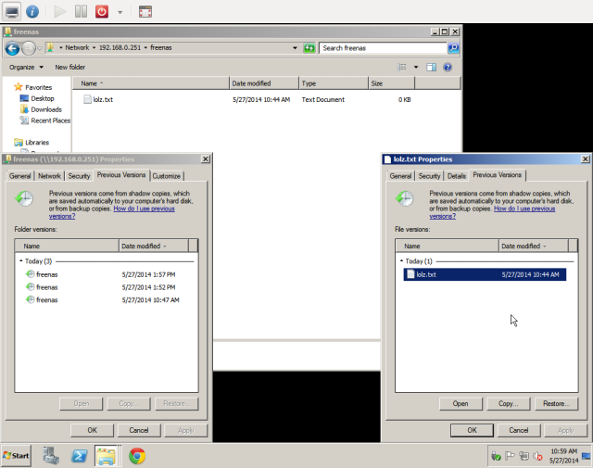Sort by Name column in Explorer
593x468 pixels.
151,83
